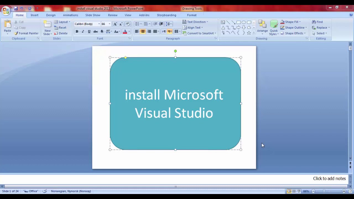Screen dimensions: 354x199
Task: Open the Arrange options
Action: click(x=262, y=28)
